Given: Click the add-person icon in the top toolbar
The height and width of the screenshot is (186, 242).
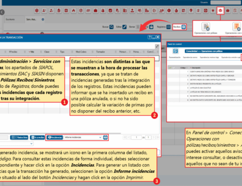Looking at the screenshot, I should (x=44, y=11).
